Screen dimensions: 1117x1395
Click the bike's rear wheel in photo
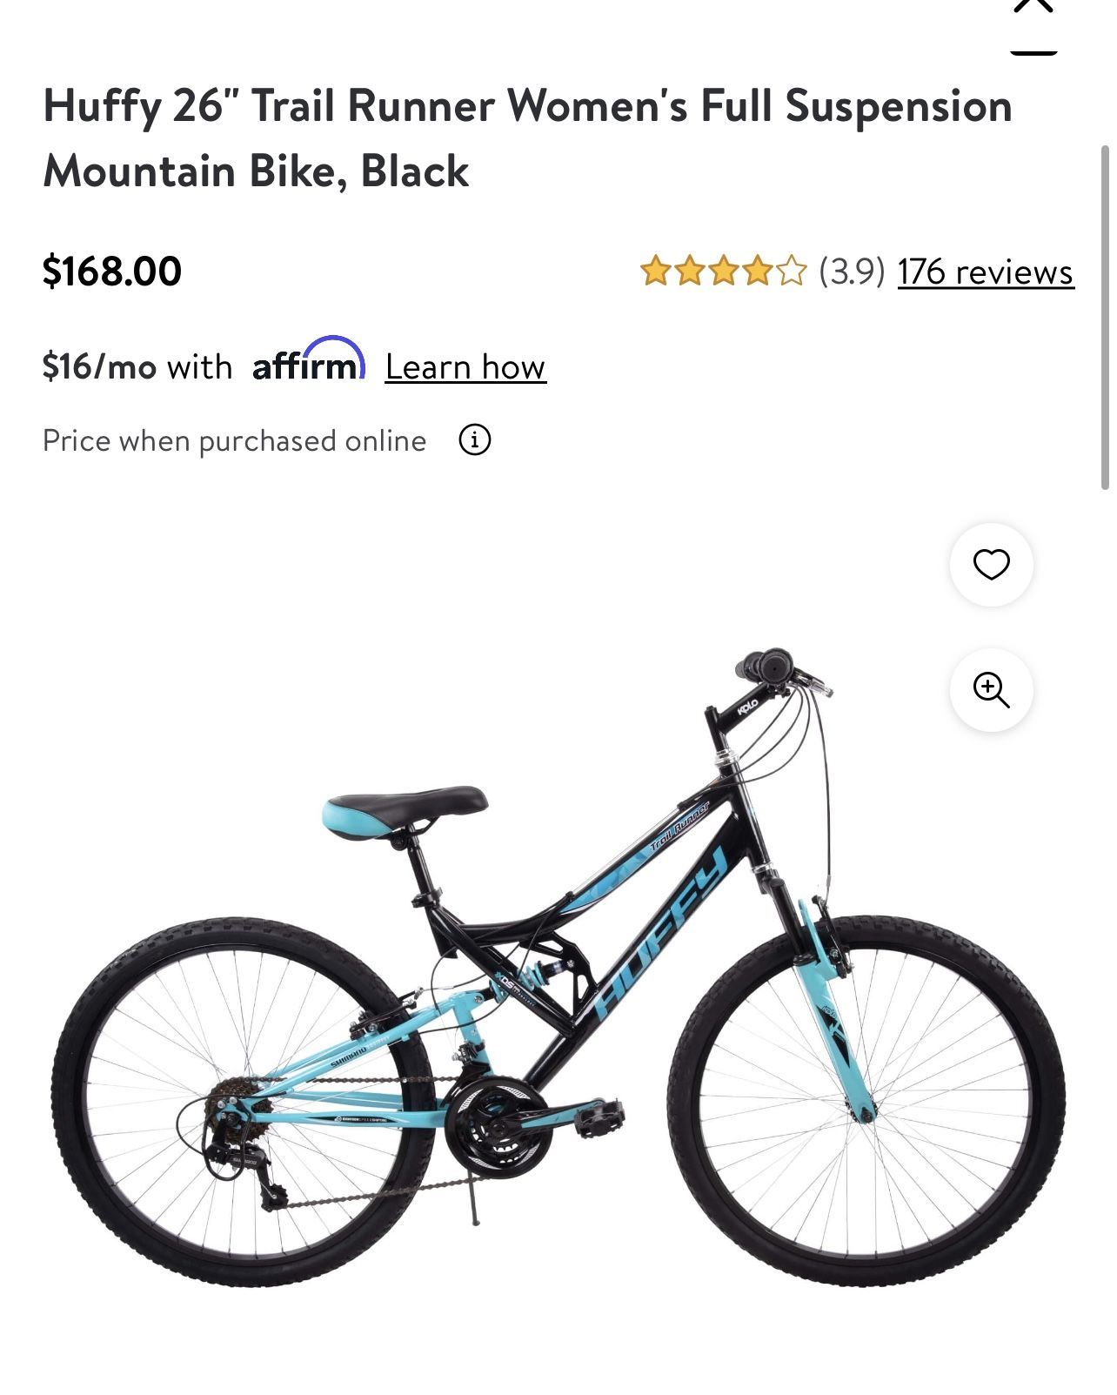(x=244, y=1102)
